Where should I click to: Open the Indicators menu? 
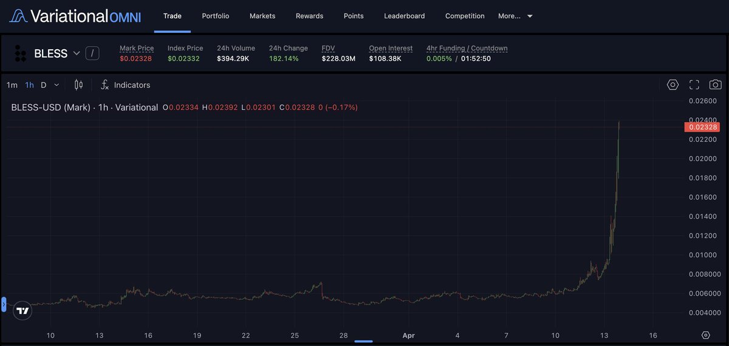click(x=125, y=85)
